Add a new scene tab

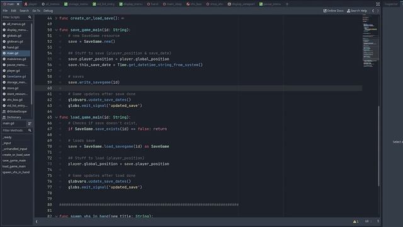tap(287, 4)
